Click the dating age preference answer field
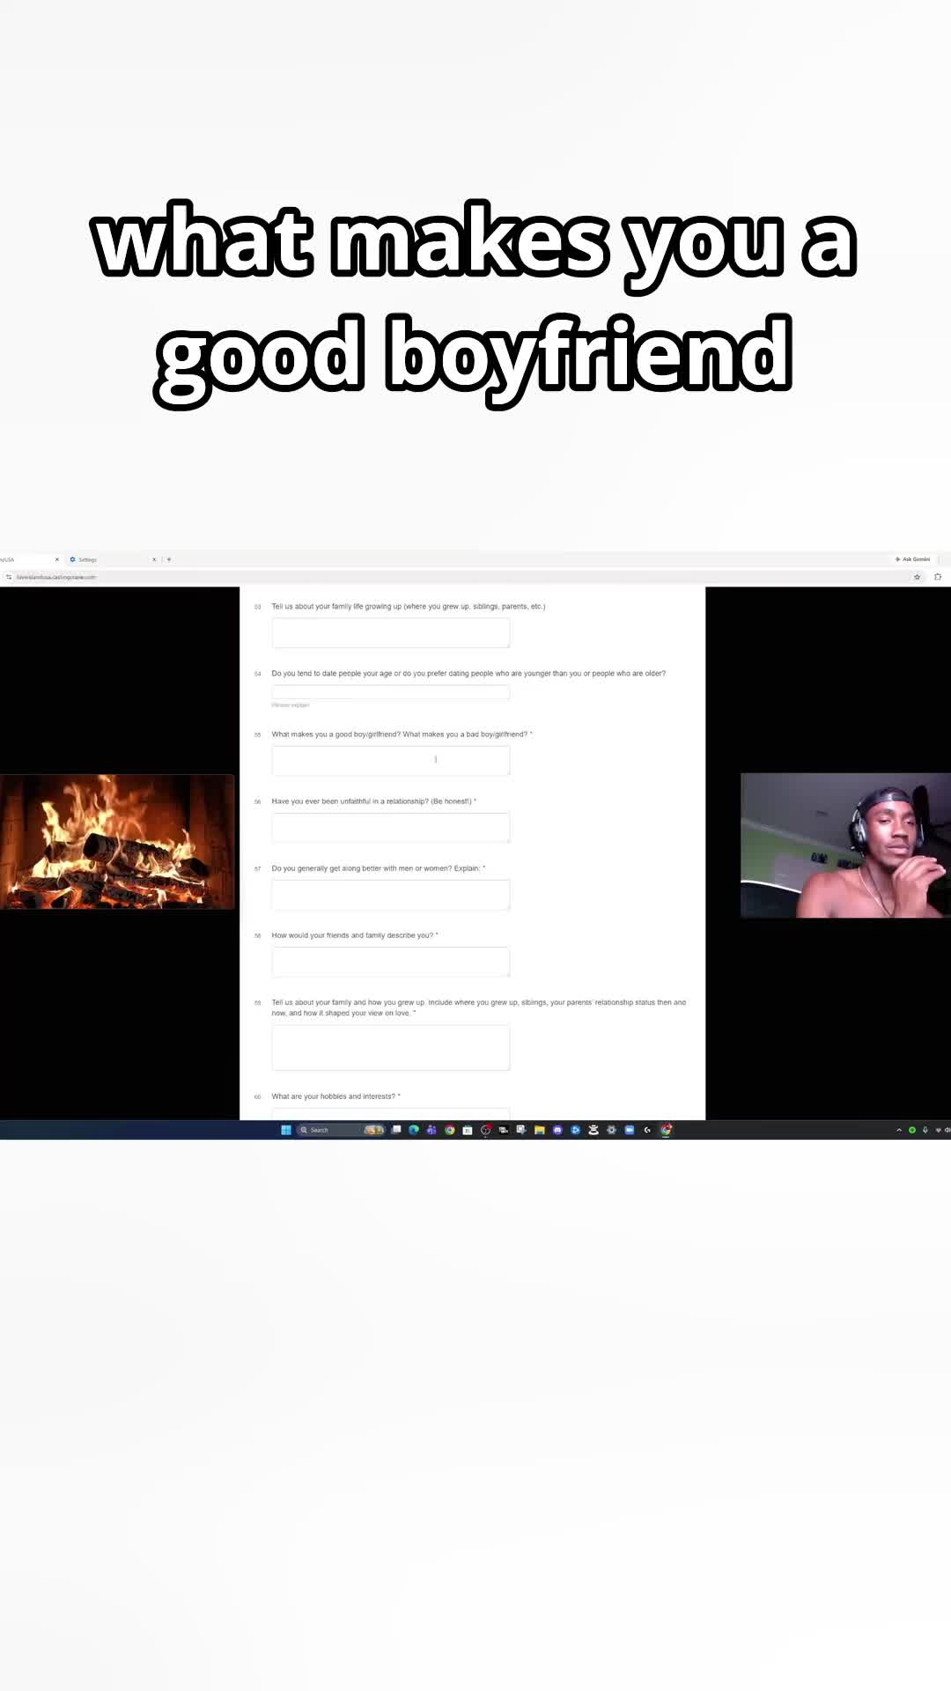The image size is (951, 1691). (x=391, y=692)
